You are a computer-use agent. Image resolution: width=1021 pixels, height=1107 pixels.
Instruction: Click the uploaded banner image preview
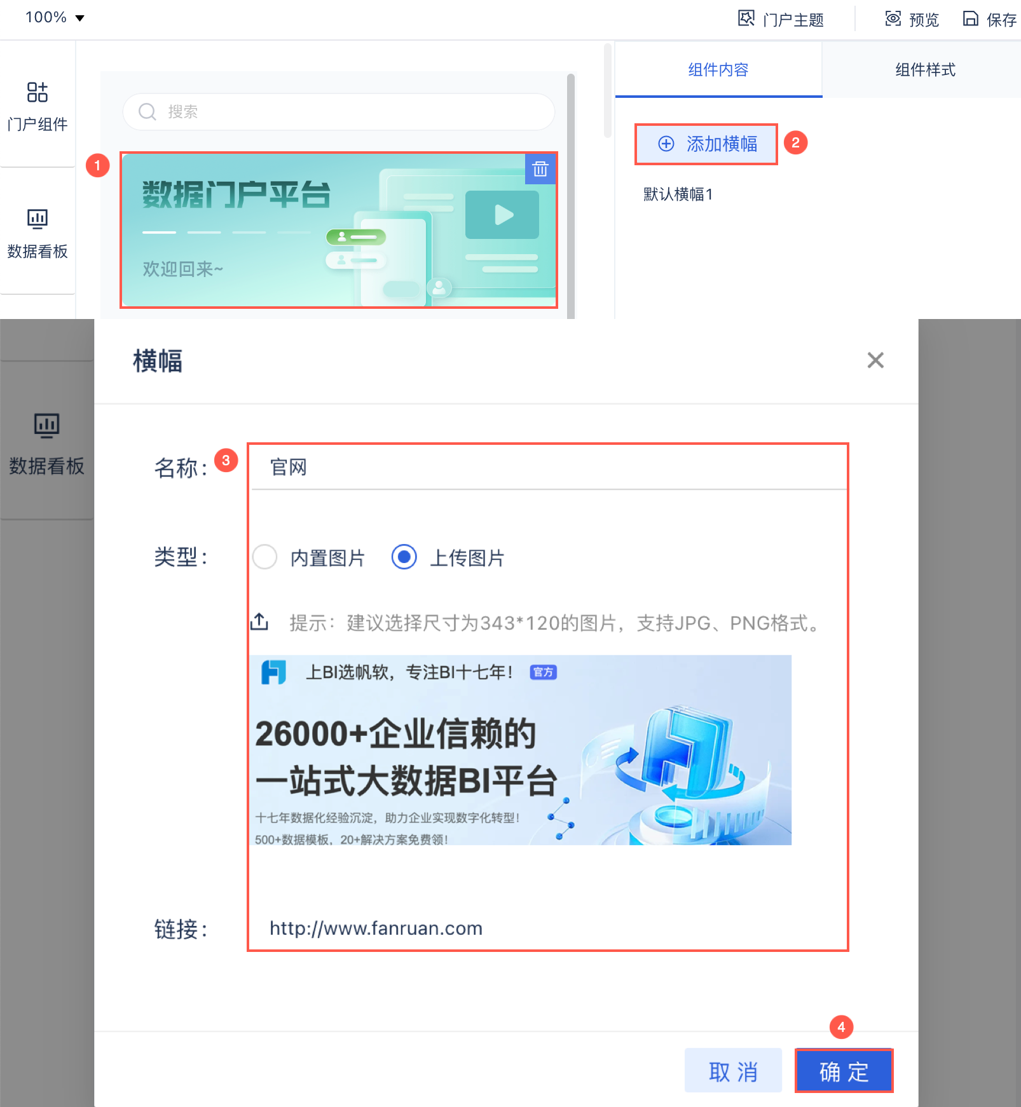pyautogui.click(x=521, y=750)
